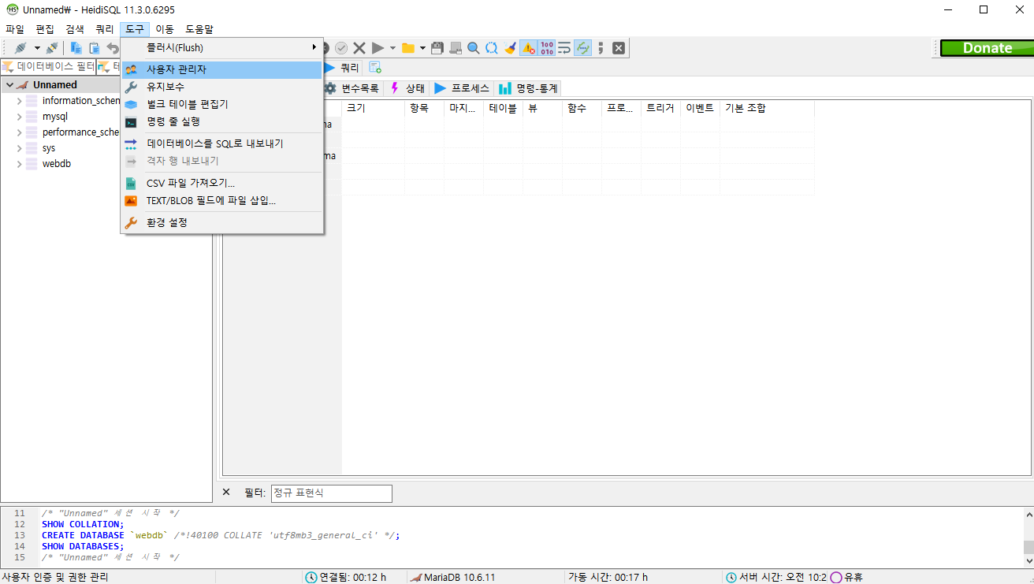Open the 편집 menu

45,29
